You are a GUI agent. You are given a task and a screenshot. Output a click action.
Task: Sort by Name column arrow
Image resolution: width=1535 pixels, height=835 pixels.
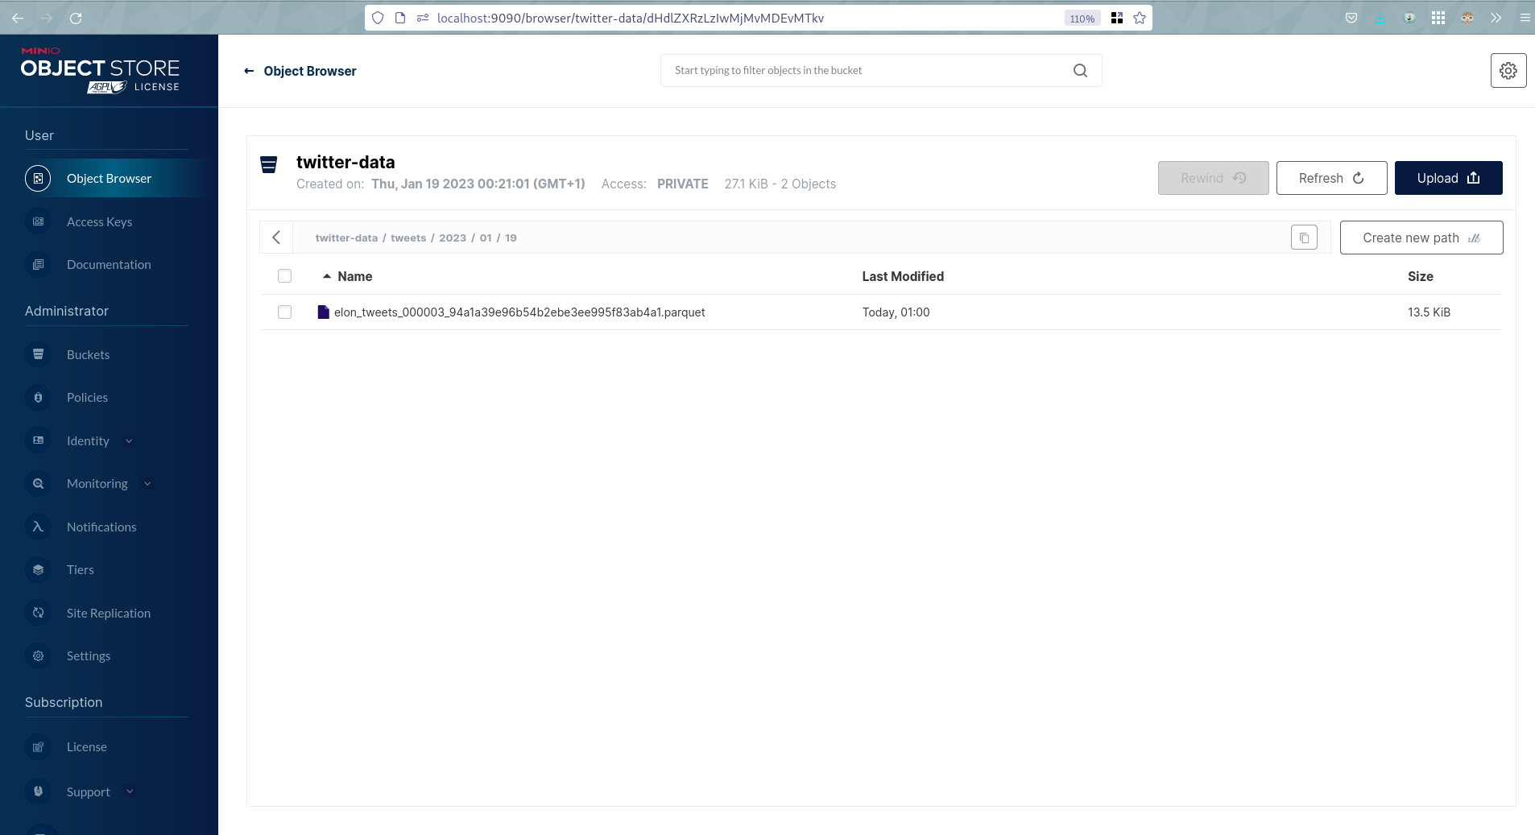pyautogui.click(x=327, y=276)
